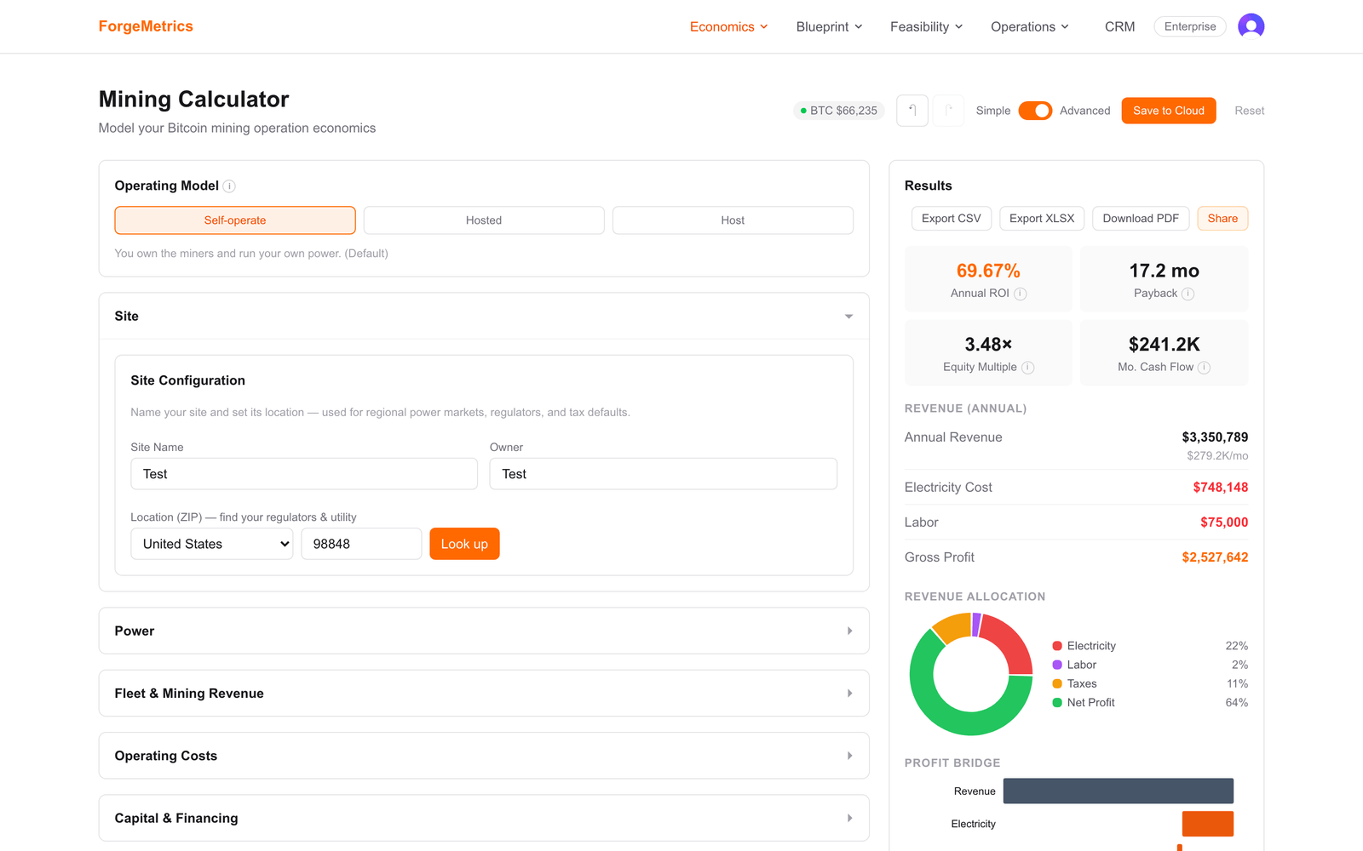Go to the CRM page

pos(1119,27)
